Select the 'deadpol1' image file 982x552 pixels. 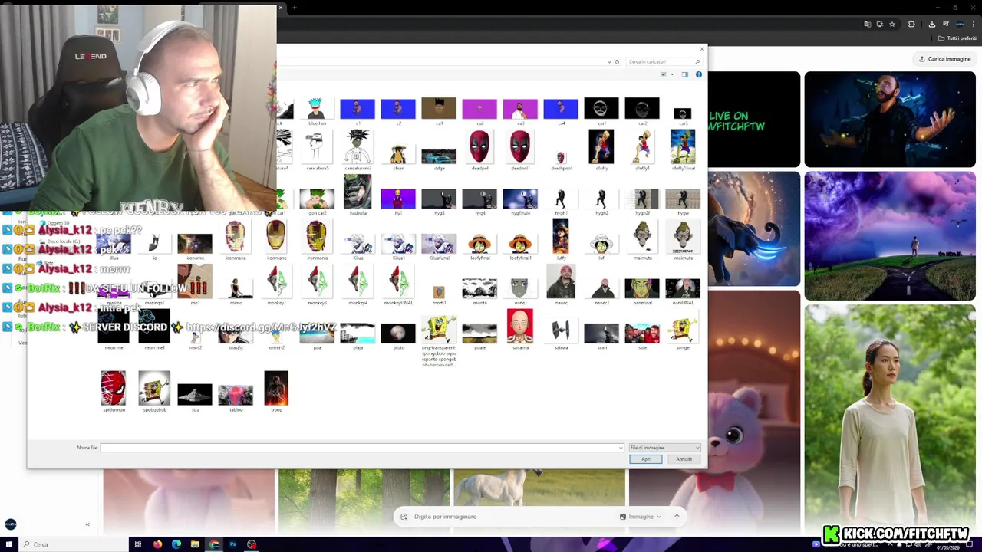pyautogui.click(x=520, y=149)
